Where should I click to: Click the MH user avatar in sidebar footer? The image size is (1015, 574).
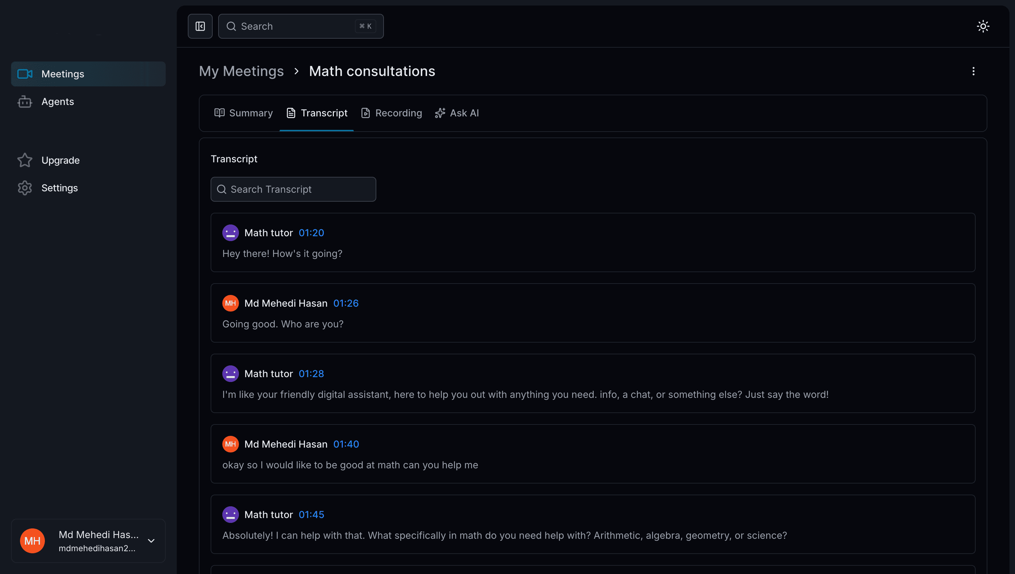tap(32, 541)
